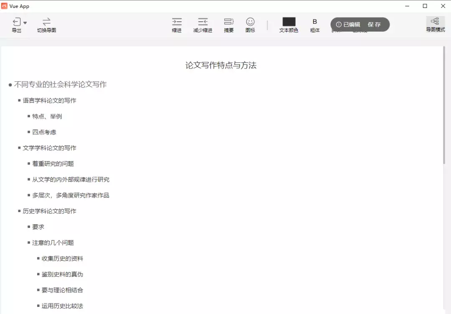
Task: Open the Export dropdown arrow
Action: [25, 23]
